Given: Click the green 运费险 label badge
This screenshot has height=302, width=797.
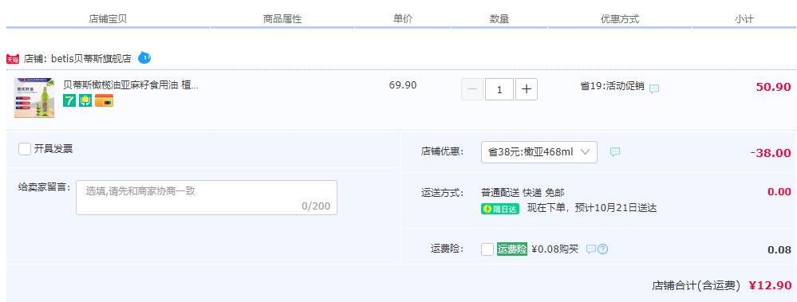Looking at the screenshot, I should coord(512,249).
